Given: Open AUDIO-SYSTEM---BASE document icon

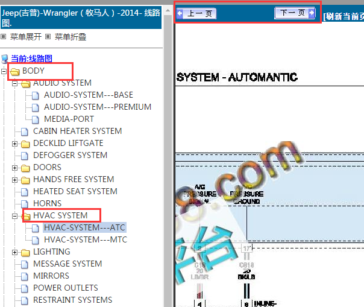Looking at the screenshot, I should pos(36,95).
